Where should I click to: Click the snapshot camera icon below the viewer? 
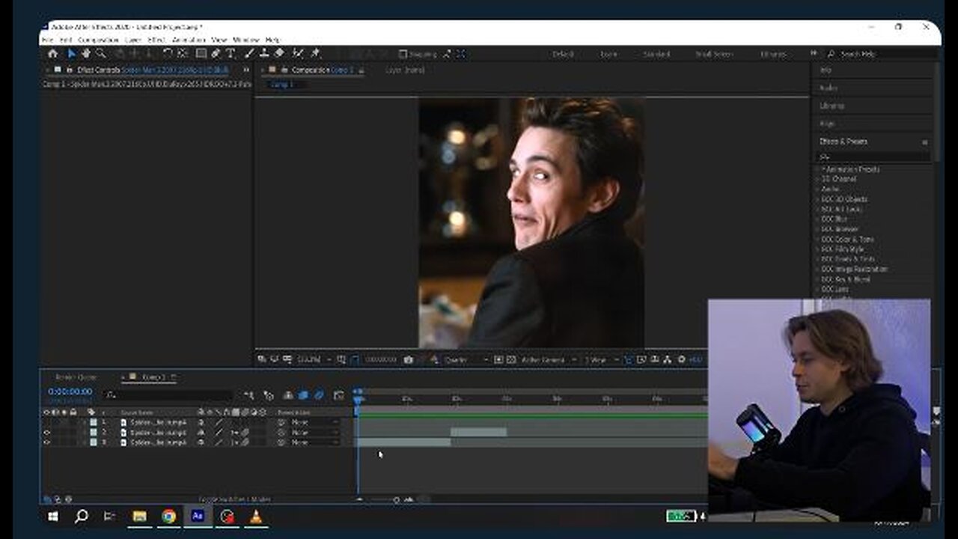(x=408, y=360)
